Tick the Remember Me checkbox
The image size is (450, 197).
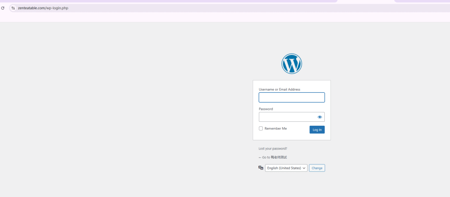pos(261,128)
